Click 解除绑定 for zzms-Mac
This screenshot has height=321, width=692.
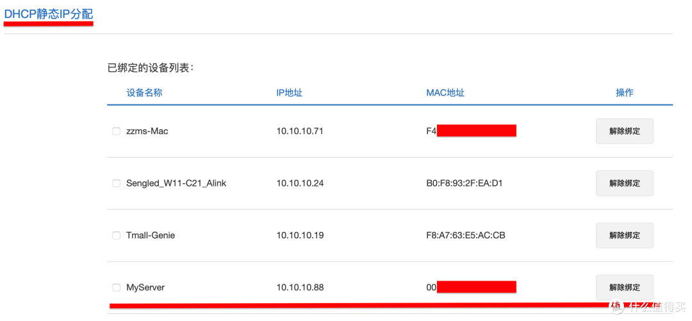pos(624,131)
